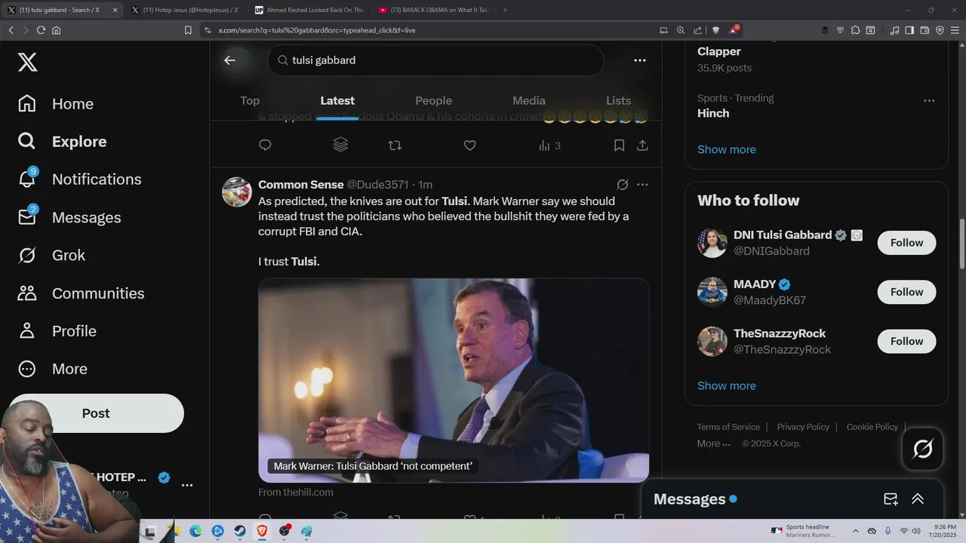Switch to the People tab
Screen dimensions: 966x543
click(x=433, y=100)
